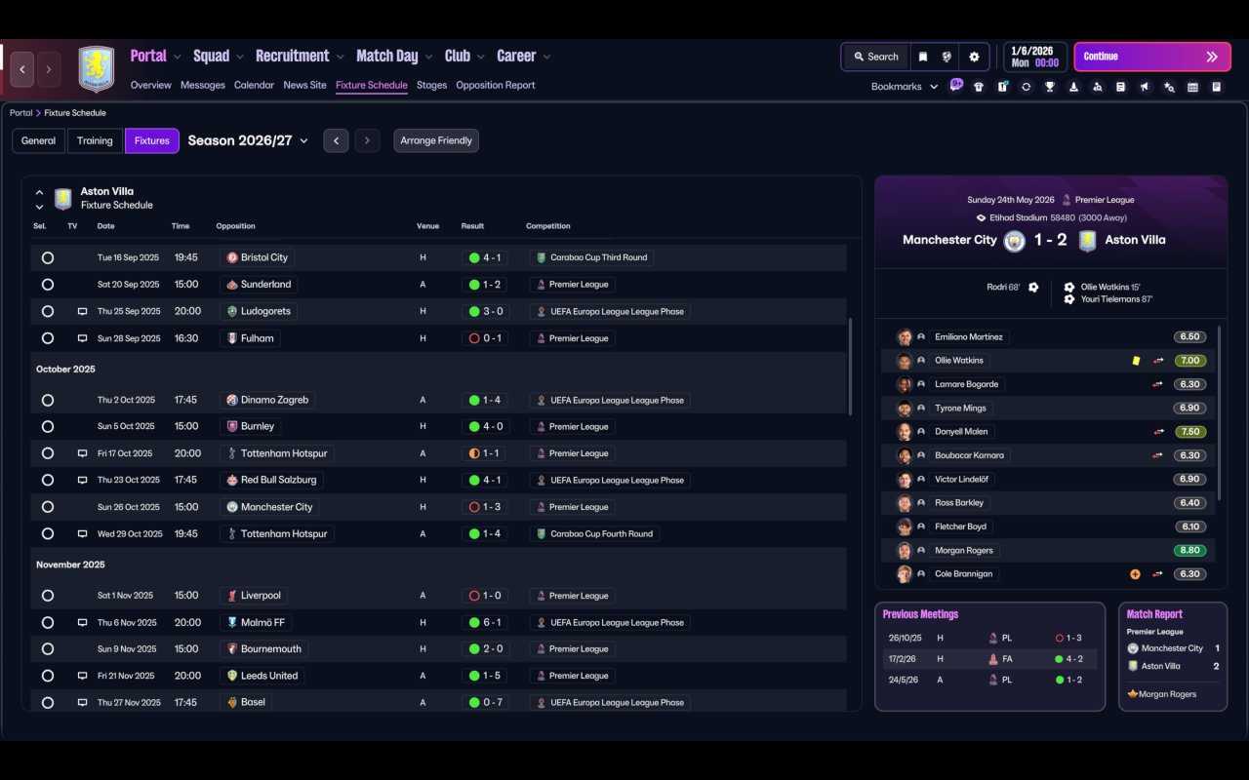The width and height of the screenshot is (1249, 780).
Task: Select the Liverpool fixture radio circle
Action: pos(48,596)
